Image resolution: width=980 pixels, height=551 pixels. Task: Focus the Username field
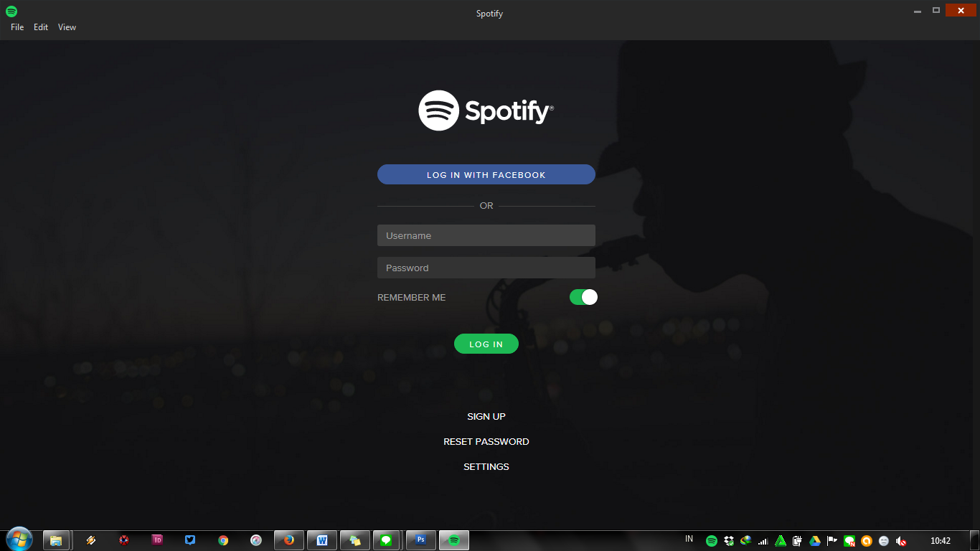486,235
